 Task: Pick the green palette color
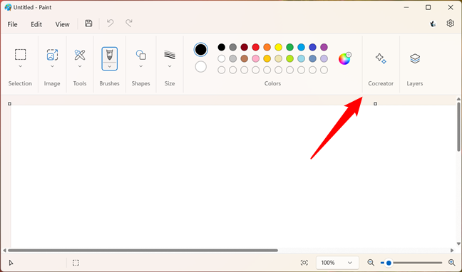[x=290, y=47]
